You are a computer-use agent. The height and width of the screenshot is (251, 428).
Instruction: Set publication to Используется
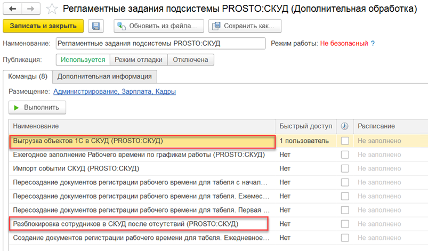[x=83, y=60]
